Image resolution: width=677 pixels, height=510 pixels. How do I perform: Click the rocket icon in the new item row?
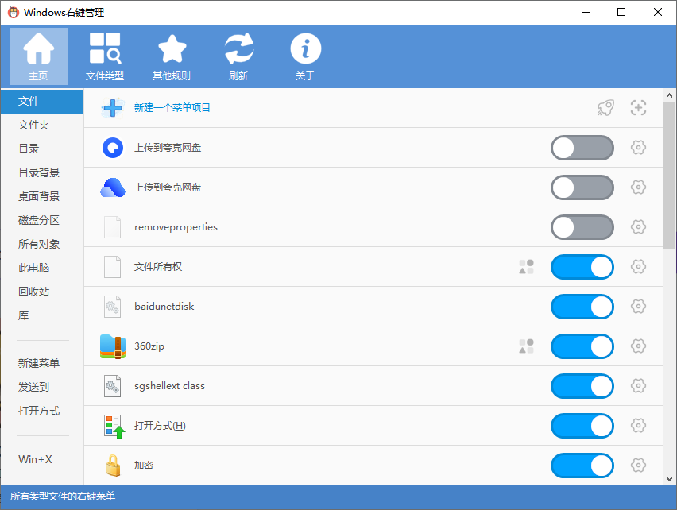point(605,108)
